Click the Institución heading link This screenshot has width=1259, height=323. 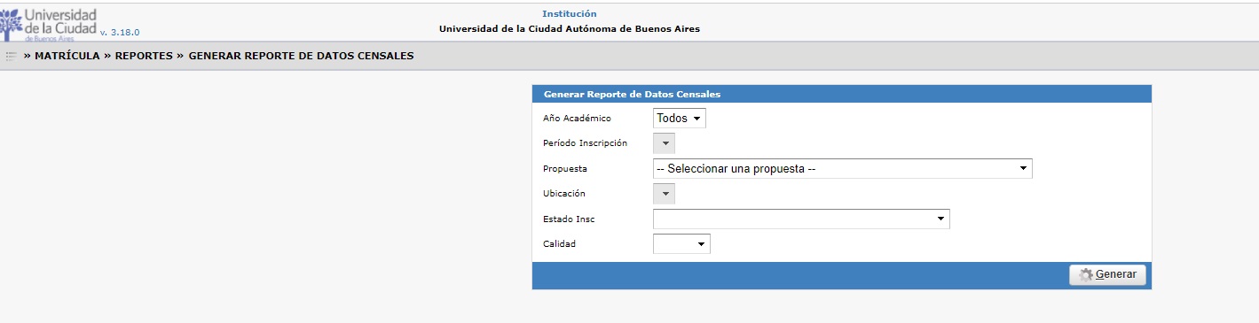569,13
